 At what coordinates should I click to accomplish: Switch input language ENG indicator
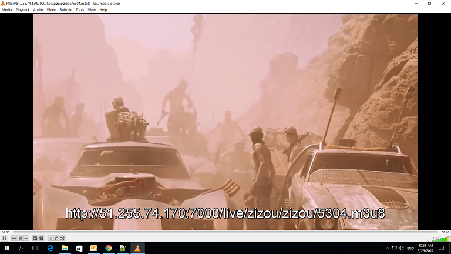410,248
